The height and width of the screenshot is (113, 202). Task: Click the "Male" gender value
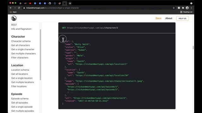(80, 56)
